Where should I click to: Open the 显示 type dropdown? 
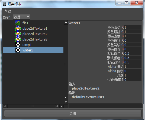[21, 17]
